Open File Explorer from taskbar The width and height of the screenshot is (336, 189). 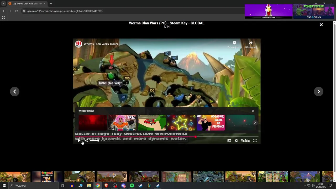89,186
